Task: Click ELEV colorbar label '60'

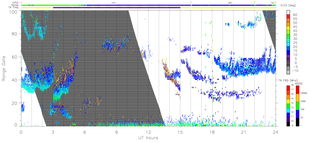Action: click(295, 15)
